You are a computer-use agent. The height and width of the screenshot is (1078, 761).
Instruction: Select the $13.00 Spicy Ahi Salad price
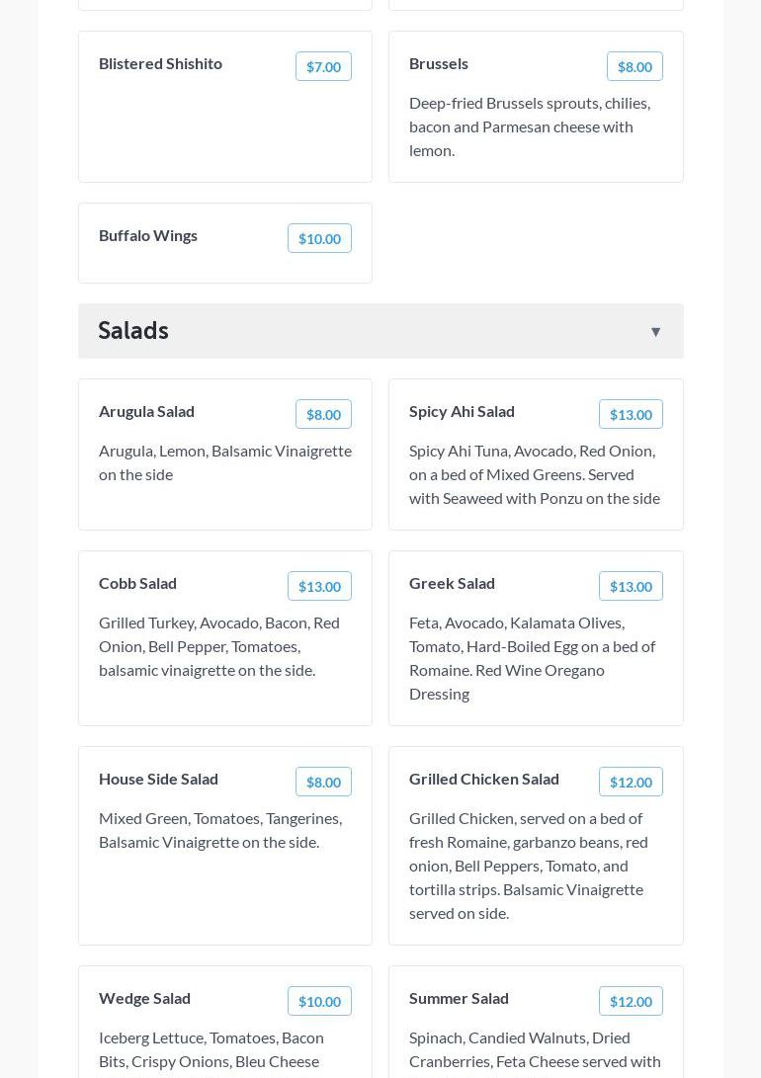tap(631, 414)
